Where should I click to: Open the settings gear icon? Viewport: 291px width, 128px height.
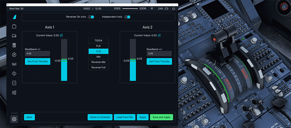14,119
